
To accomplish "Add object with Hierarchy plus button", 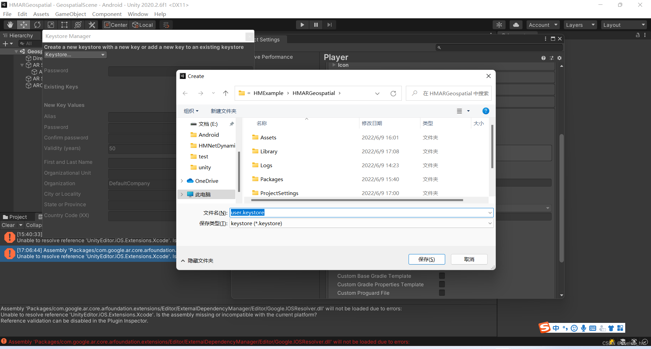I will (7, 43).
